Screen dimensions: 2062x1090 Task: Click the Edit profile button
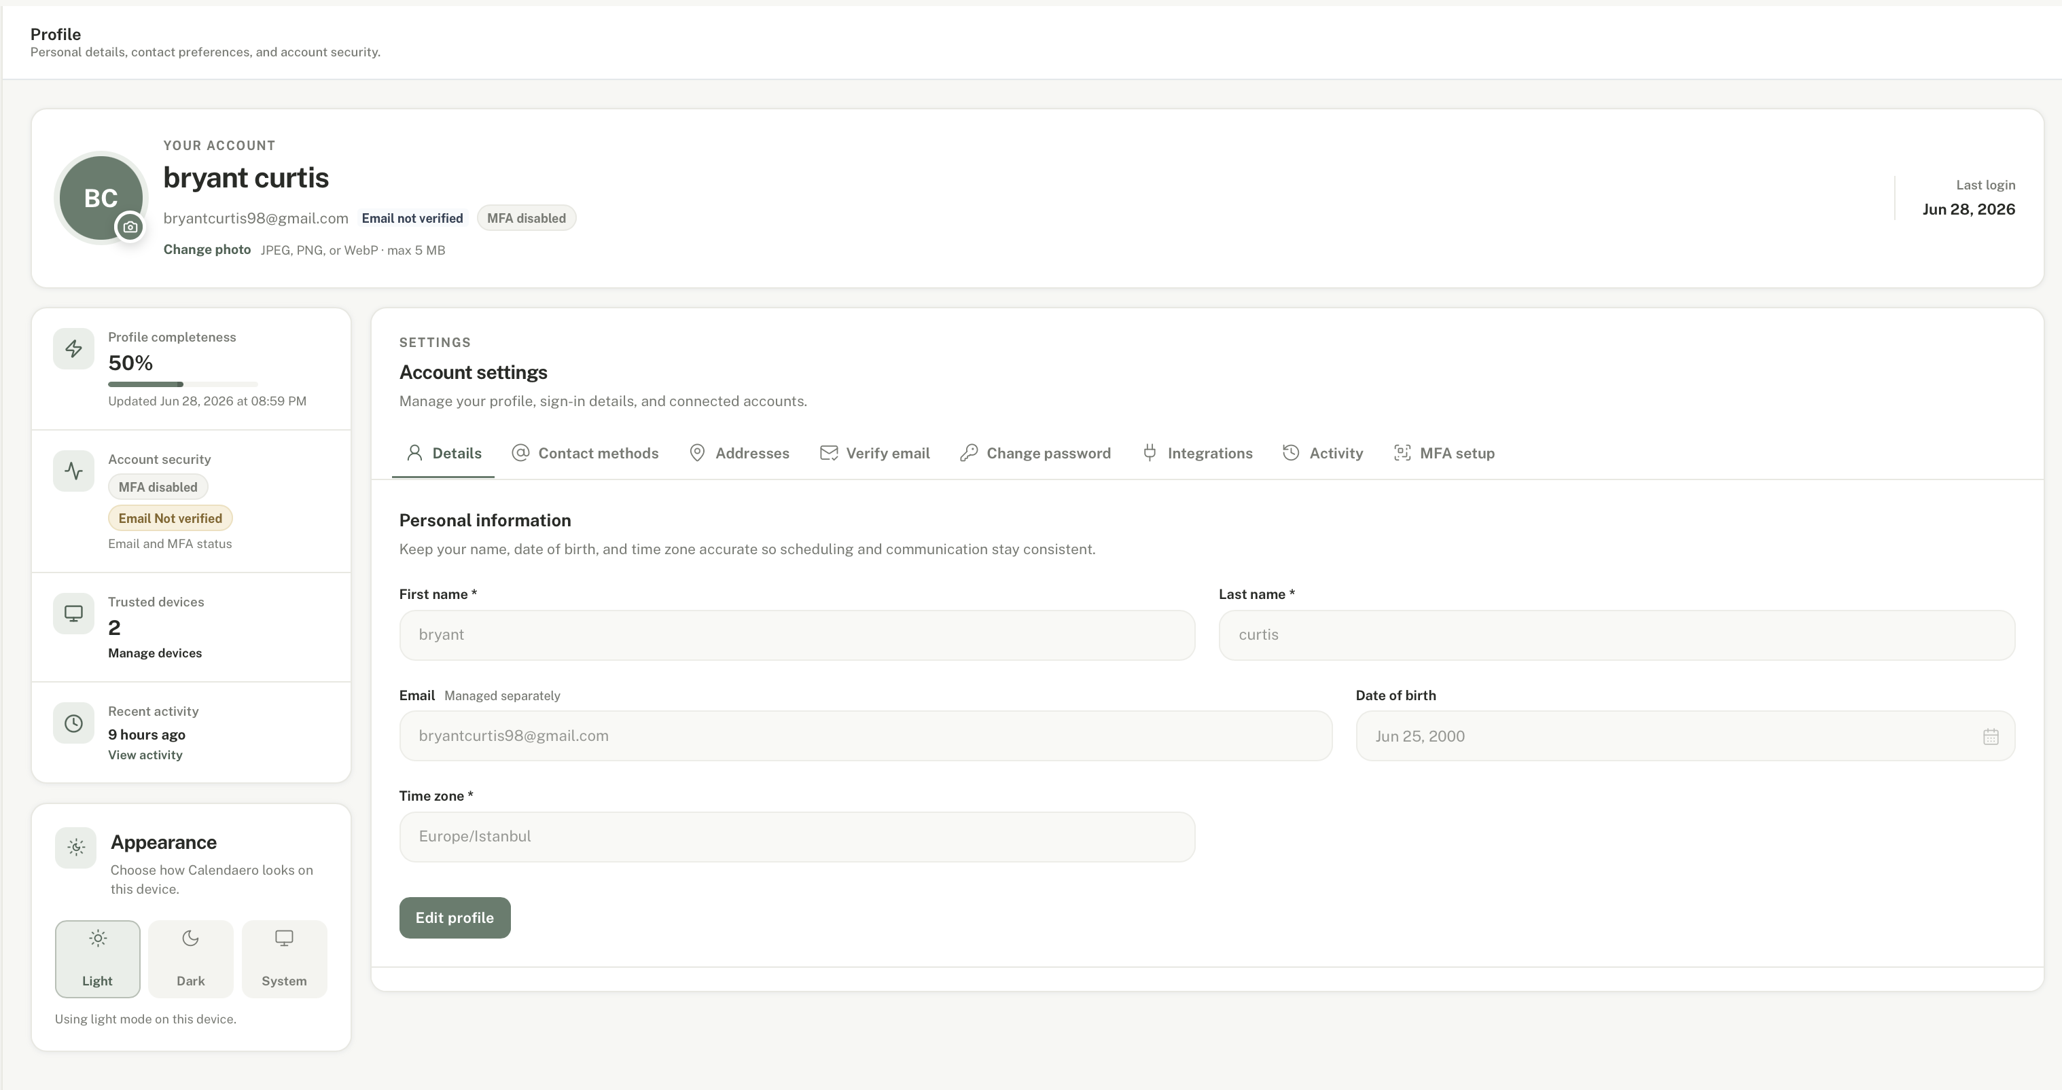click(455, 918)
